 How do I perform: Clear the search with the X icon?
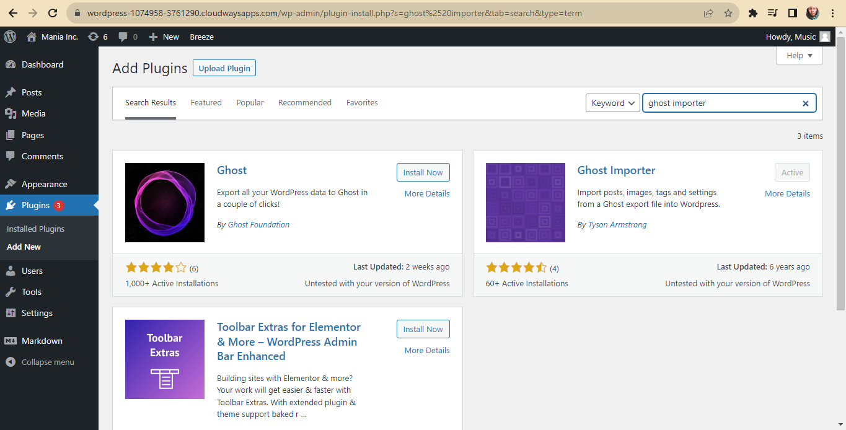pyautogui.click(x=806, y=103)
